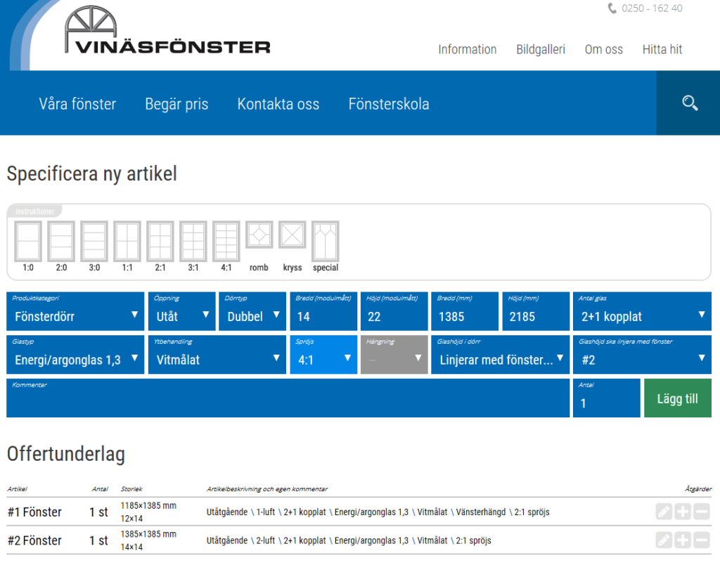Click the Offertunderlag heading
This screenshot has width=720, height=565.
[65, 453]
